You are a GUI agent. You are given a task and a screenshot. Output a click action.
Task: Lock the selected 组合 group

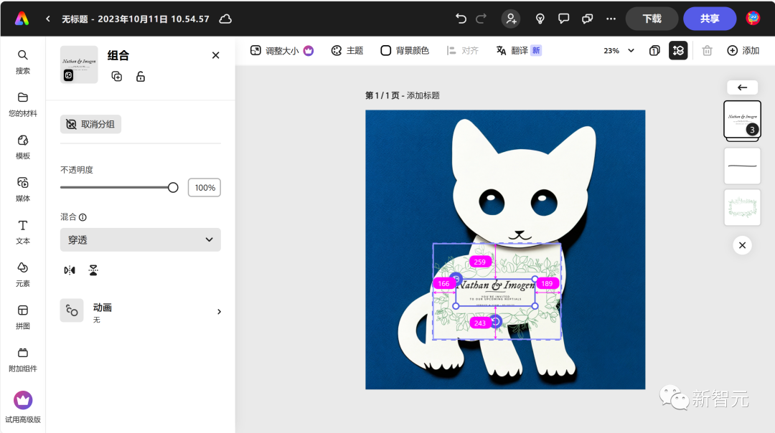point(141,76)
